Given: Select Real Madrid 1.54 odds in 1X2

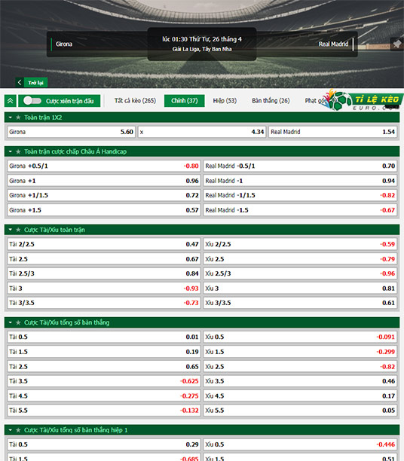Looking at the screenshot, I should pyautogui.click(x=333, y=132).
